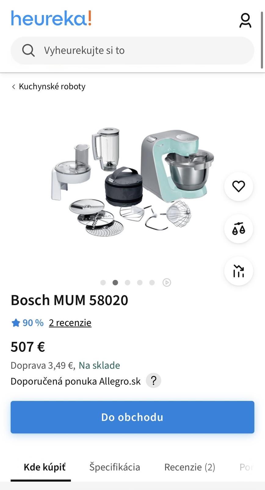The width and height of the screenshot is (265, 490).
Task: Open the product comparison scales icon
Action: [238, 229]
